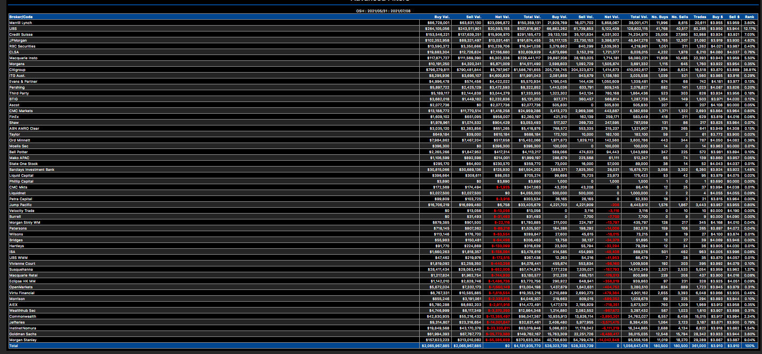Image resolution: width=762 pixels, height=354 pixels.
Task: Click the No. Sells column header
Action: pos(680,17)
